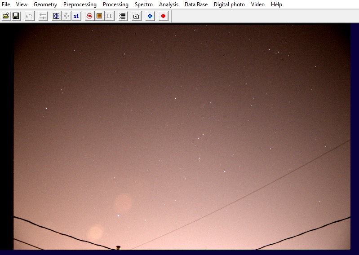Open the Data Base menu
359x255 pixels.
pyautogui.click(x=196, y=4)
